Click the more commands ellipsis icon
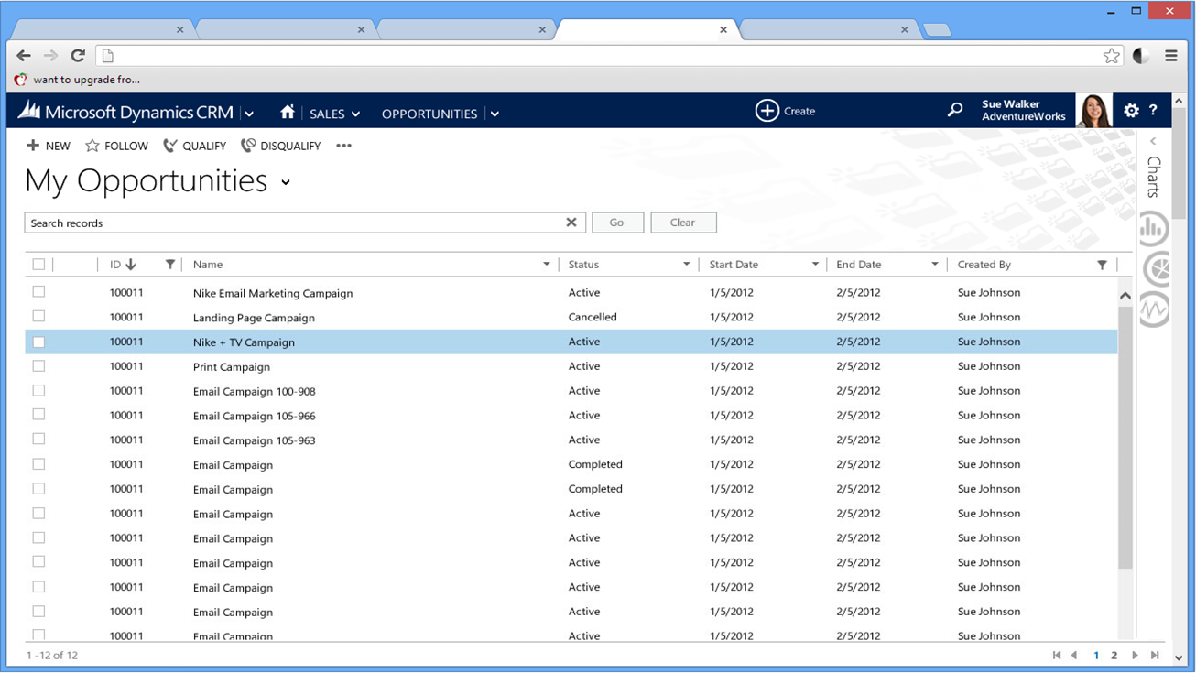 [343, 146]
